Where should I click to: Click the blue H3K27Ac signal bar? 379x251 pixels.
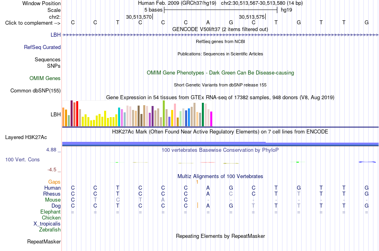click(x=220, y=144)
